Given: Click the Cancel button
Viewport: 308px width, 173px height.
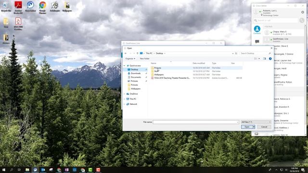Looking at the screenshot, I should click(x=264, y=127).
